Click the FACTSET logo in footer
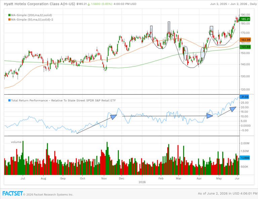 click(x=12, y=193)
